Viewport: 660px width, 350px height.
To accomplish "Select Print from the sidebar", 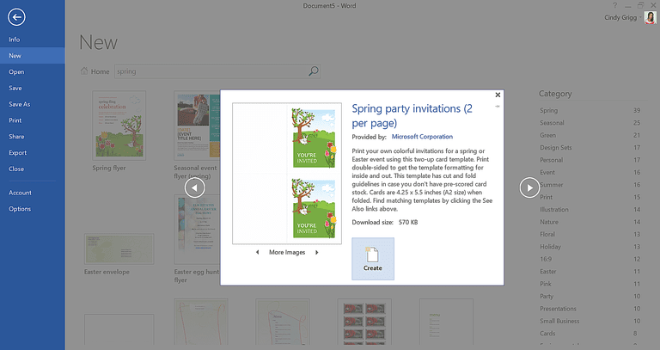I will 15,120.
